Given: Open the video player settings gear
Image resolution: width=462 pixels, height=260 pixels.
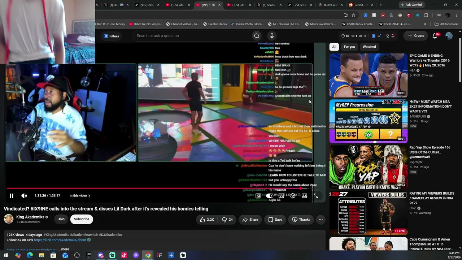Looking at the screenshot, I should 293,196.
